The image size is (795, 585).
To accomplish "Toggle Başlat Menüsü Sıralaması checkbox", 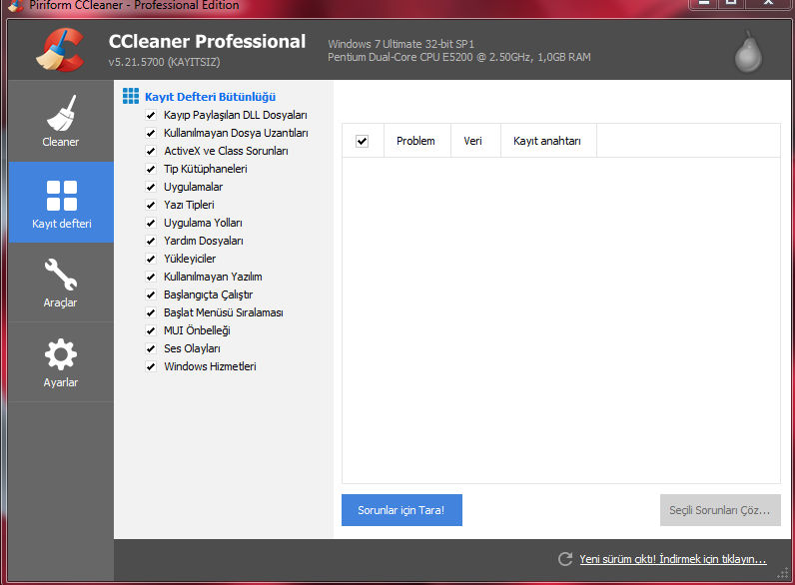I will (x=151, y=312).
